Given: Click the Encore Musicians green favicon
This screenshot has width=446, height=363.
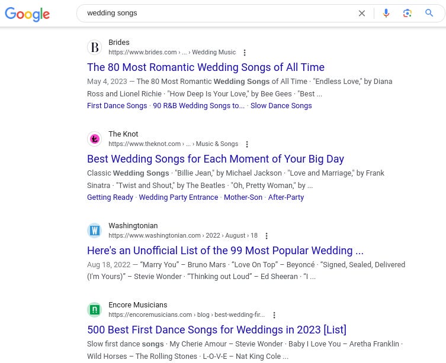Looking at the screenshot, I should tap(94, 309).
